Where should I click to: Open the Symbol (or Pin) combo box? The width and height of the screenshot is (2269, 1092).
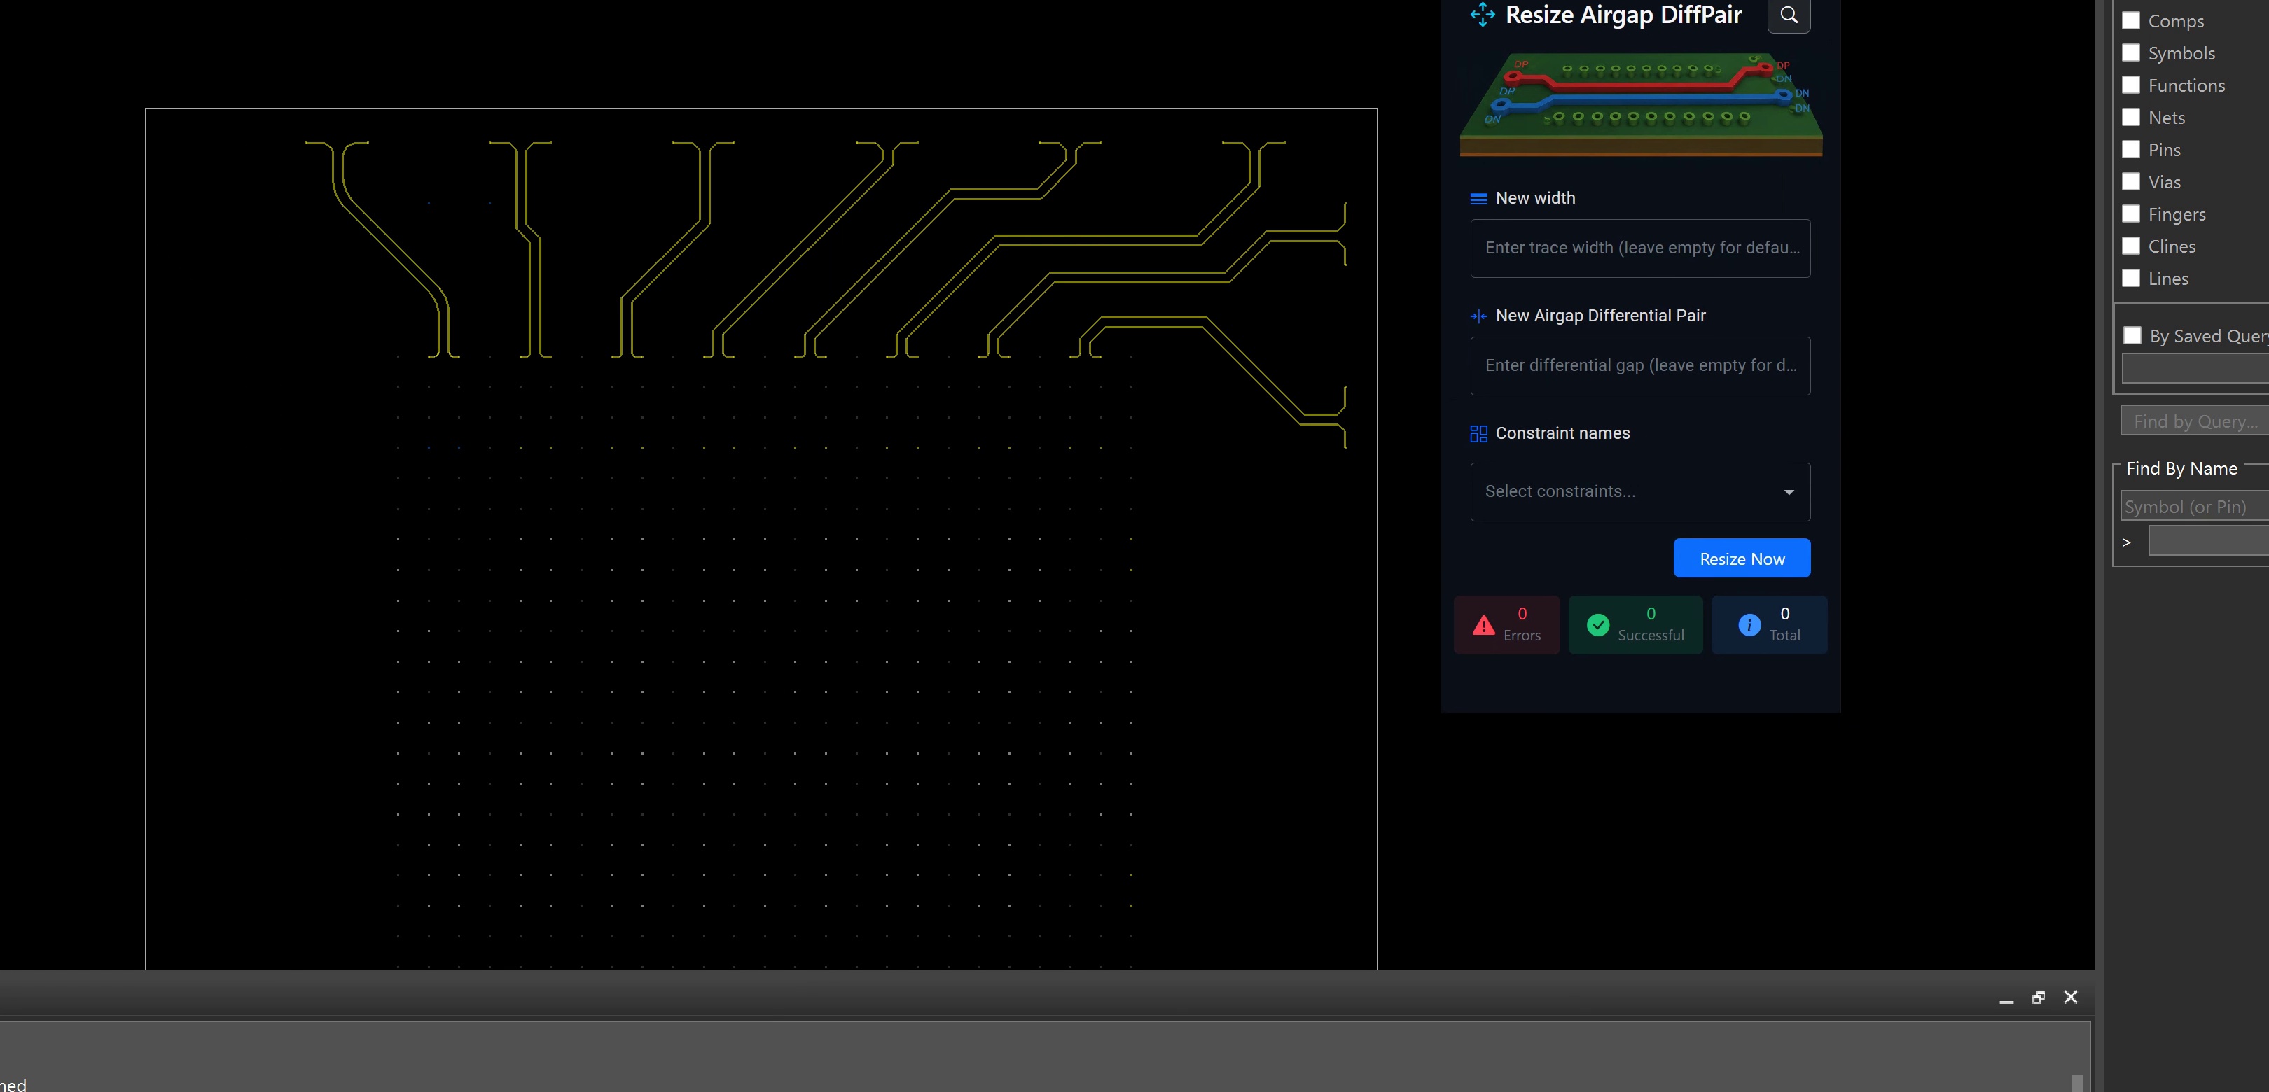2194,506
